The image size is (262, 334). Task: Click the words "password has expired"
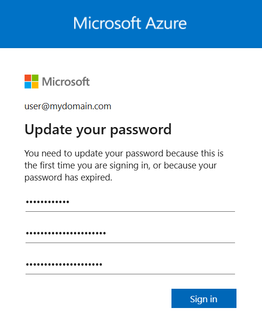click(x=68, y=178)
